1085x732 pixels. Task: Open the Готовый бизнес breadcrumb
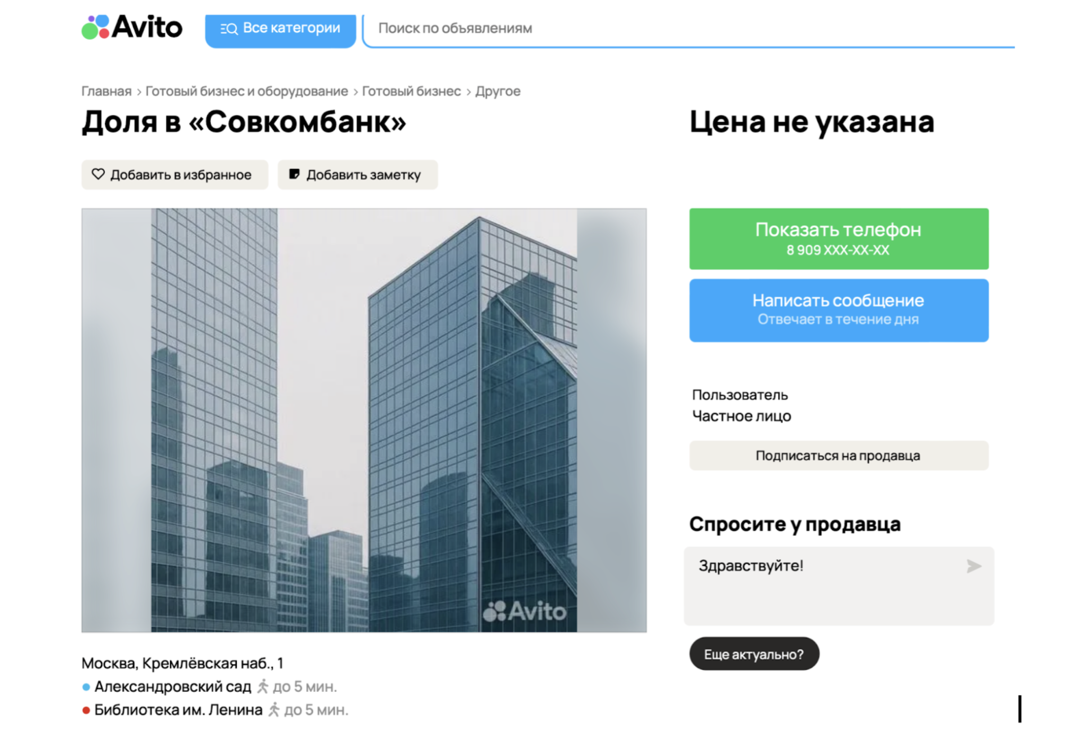click(411, 91)
